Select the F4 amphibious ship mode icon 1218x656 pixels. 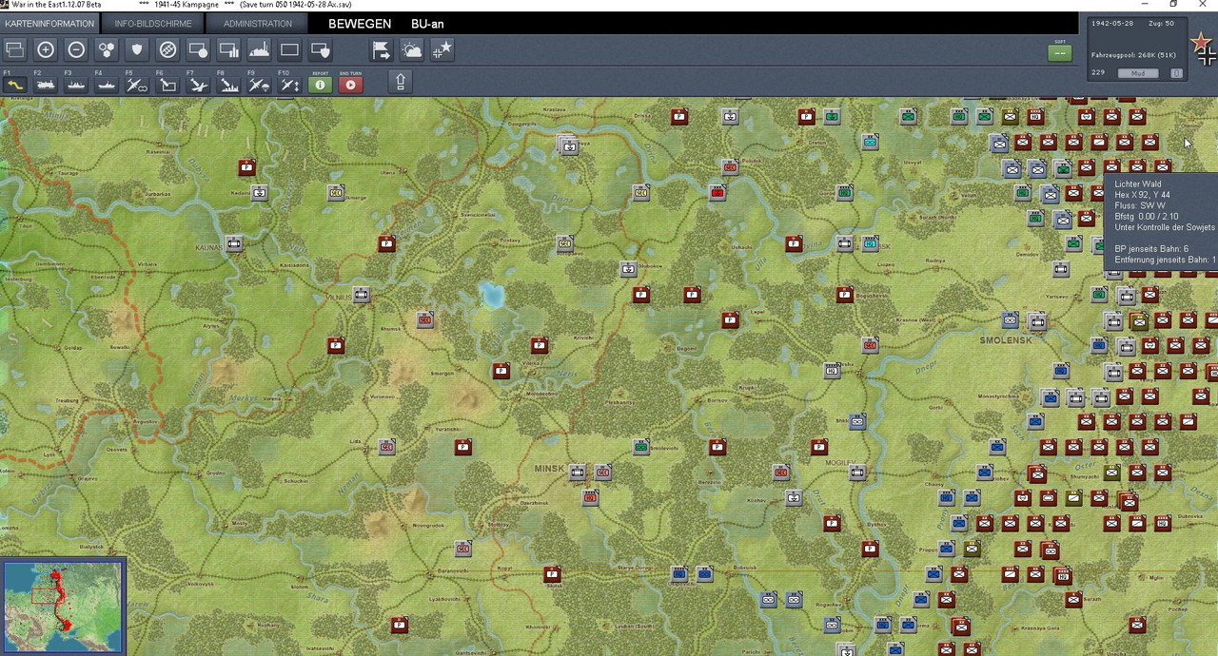pyautogui.click(x=106, y=85)
